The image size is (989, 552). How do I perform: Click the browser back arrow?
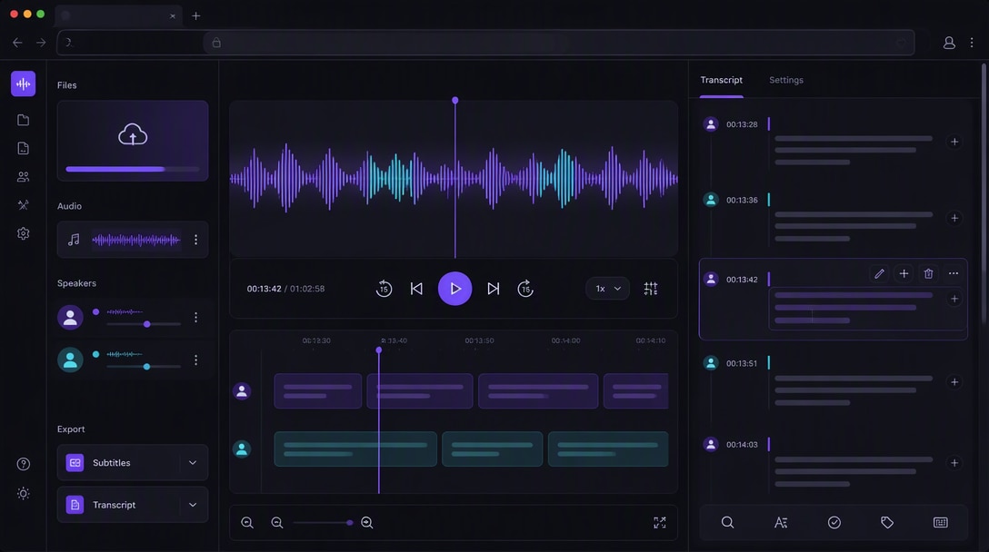(x=17, y=43)
